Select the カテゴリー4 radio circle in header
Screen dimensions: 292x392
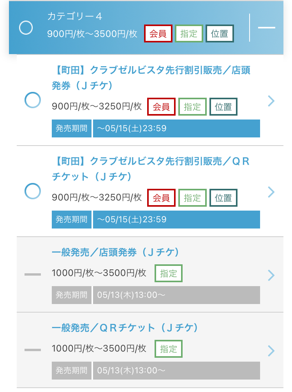point(26,28)
